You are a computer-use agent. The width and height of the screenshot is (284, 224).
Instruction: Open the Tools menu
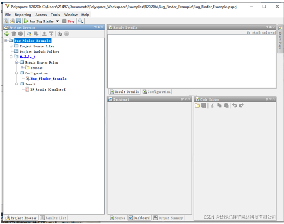point(55,15)
